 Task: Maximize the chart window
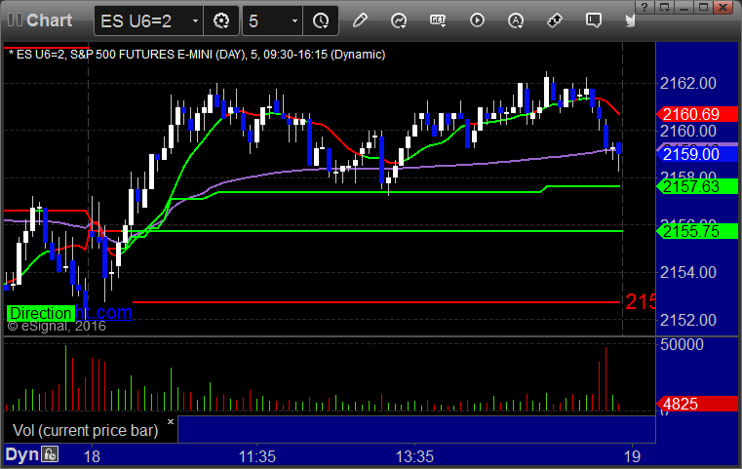click(704, 7)
